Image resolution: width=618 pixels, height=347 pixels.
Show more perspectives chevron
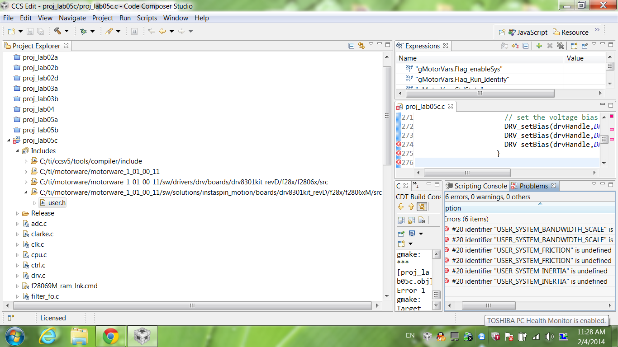[x=597, y=30]
